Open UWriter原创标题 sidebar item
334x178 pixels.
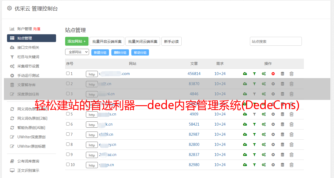[x=31, y=146]
